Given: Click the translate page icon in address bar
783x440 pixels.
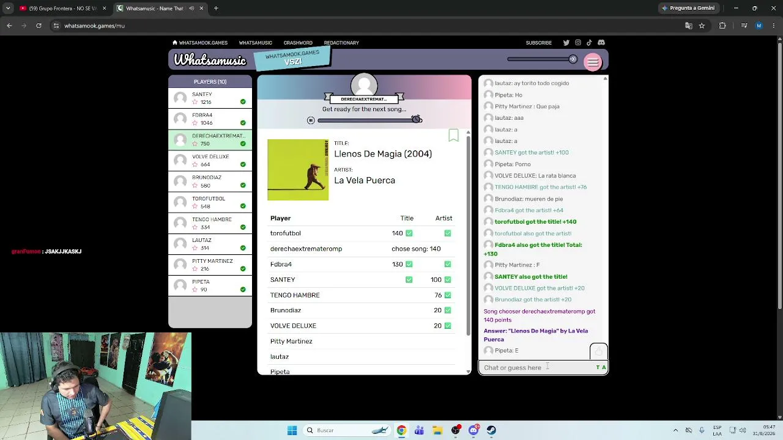Looking at the screenshot, I should coord(688,26).
